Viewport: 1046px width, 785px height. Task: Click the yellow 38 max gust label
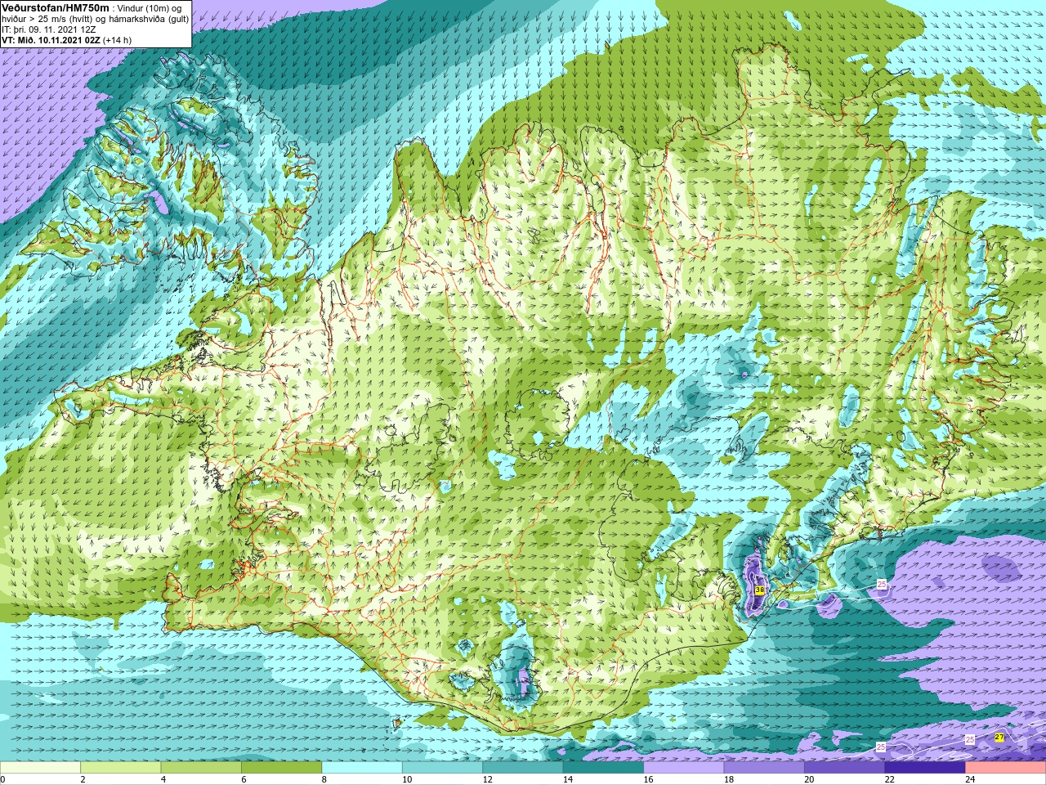759,590
